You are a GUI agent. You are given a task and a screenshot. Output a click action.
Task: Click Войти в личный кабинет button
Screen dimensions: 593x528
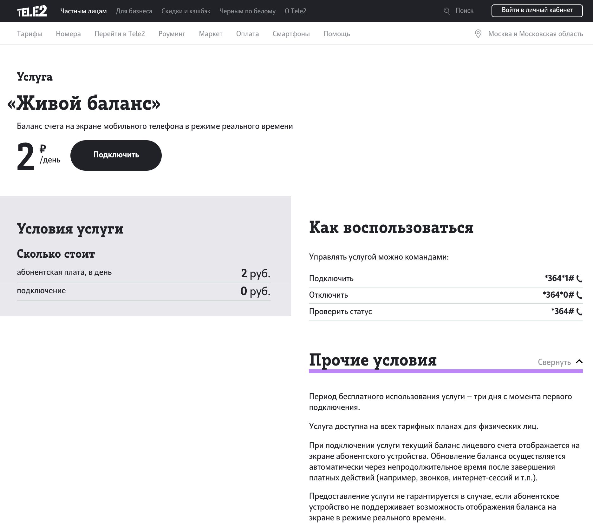point(537,10)
